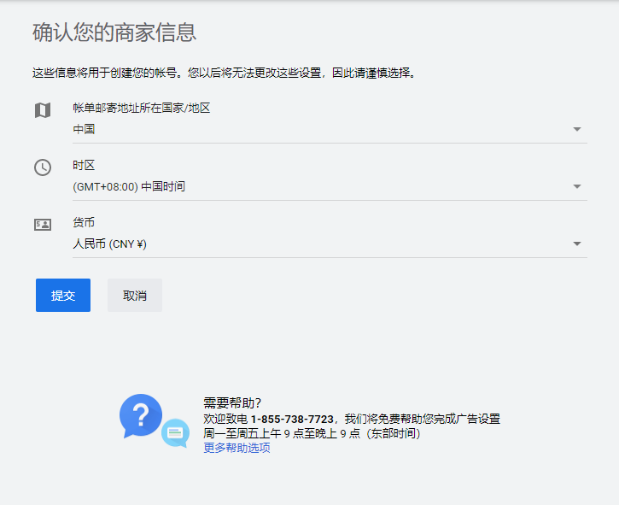
Task: Click the (GMT+08:00) 中国时间 value
Action: coord(129,186)
